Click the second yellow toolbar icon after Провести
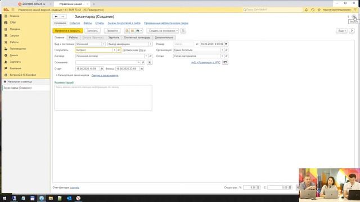This screenshot has width=360, height=202. [132, 31]
